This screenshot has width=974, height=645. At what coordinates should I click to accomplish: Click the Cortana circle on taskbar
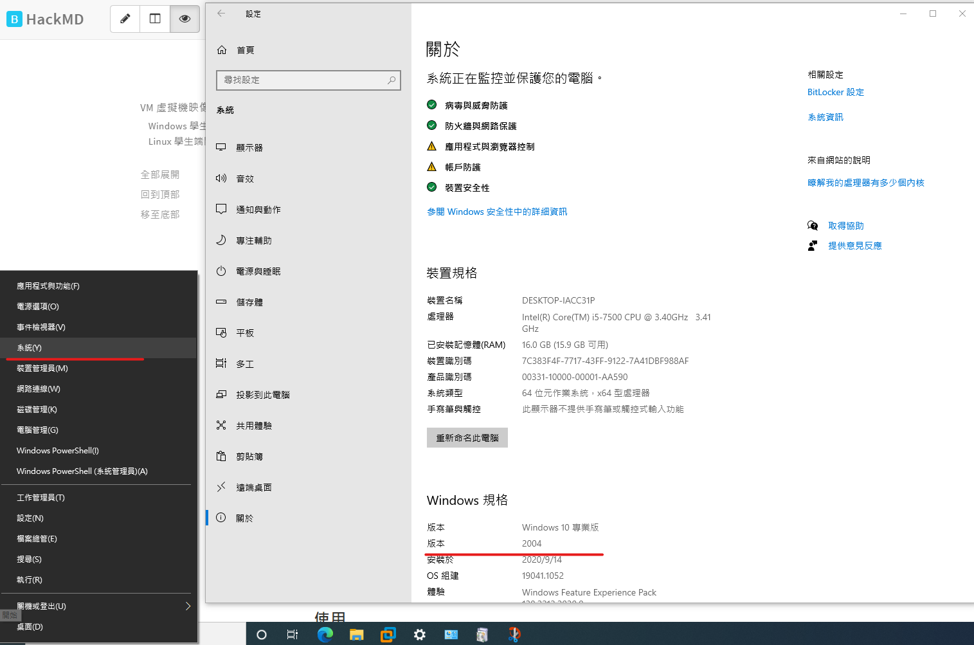(x=262, y=635)
